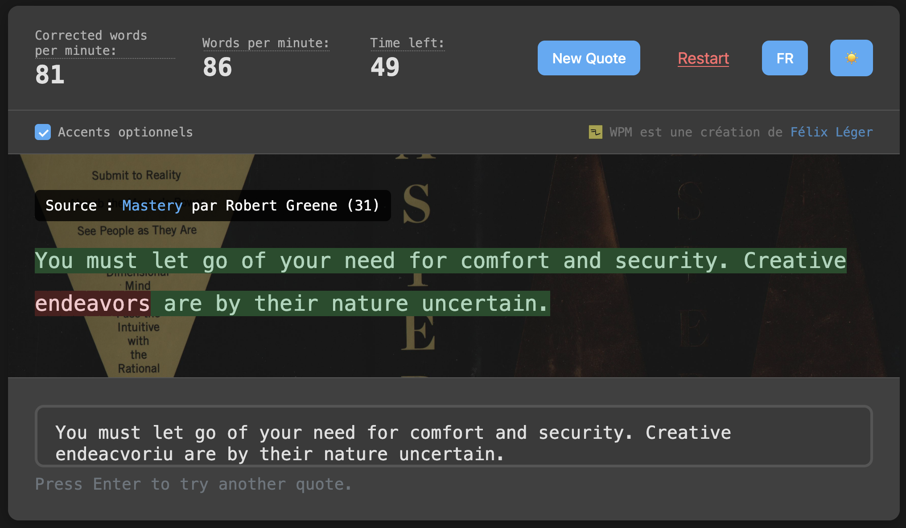Click the New Quote button
Viewport: 906px width, 528px height.
(x=589, y=58)
